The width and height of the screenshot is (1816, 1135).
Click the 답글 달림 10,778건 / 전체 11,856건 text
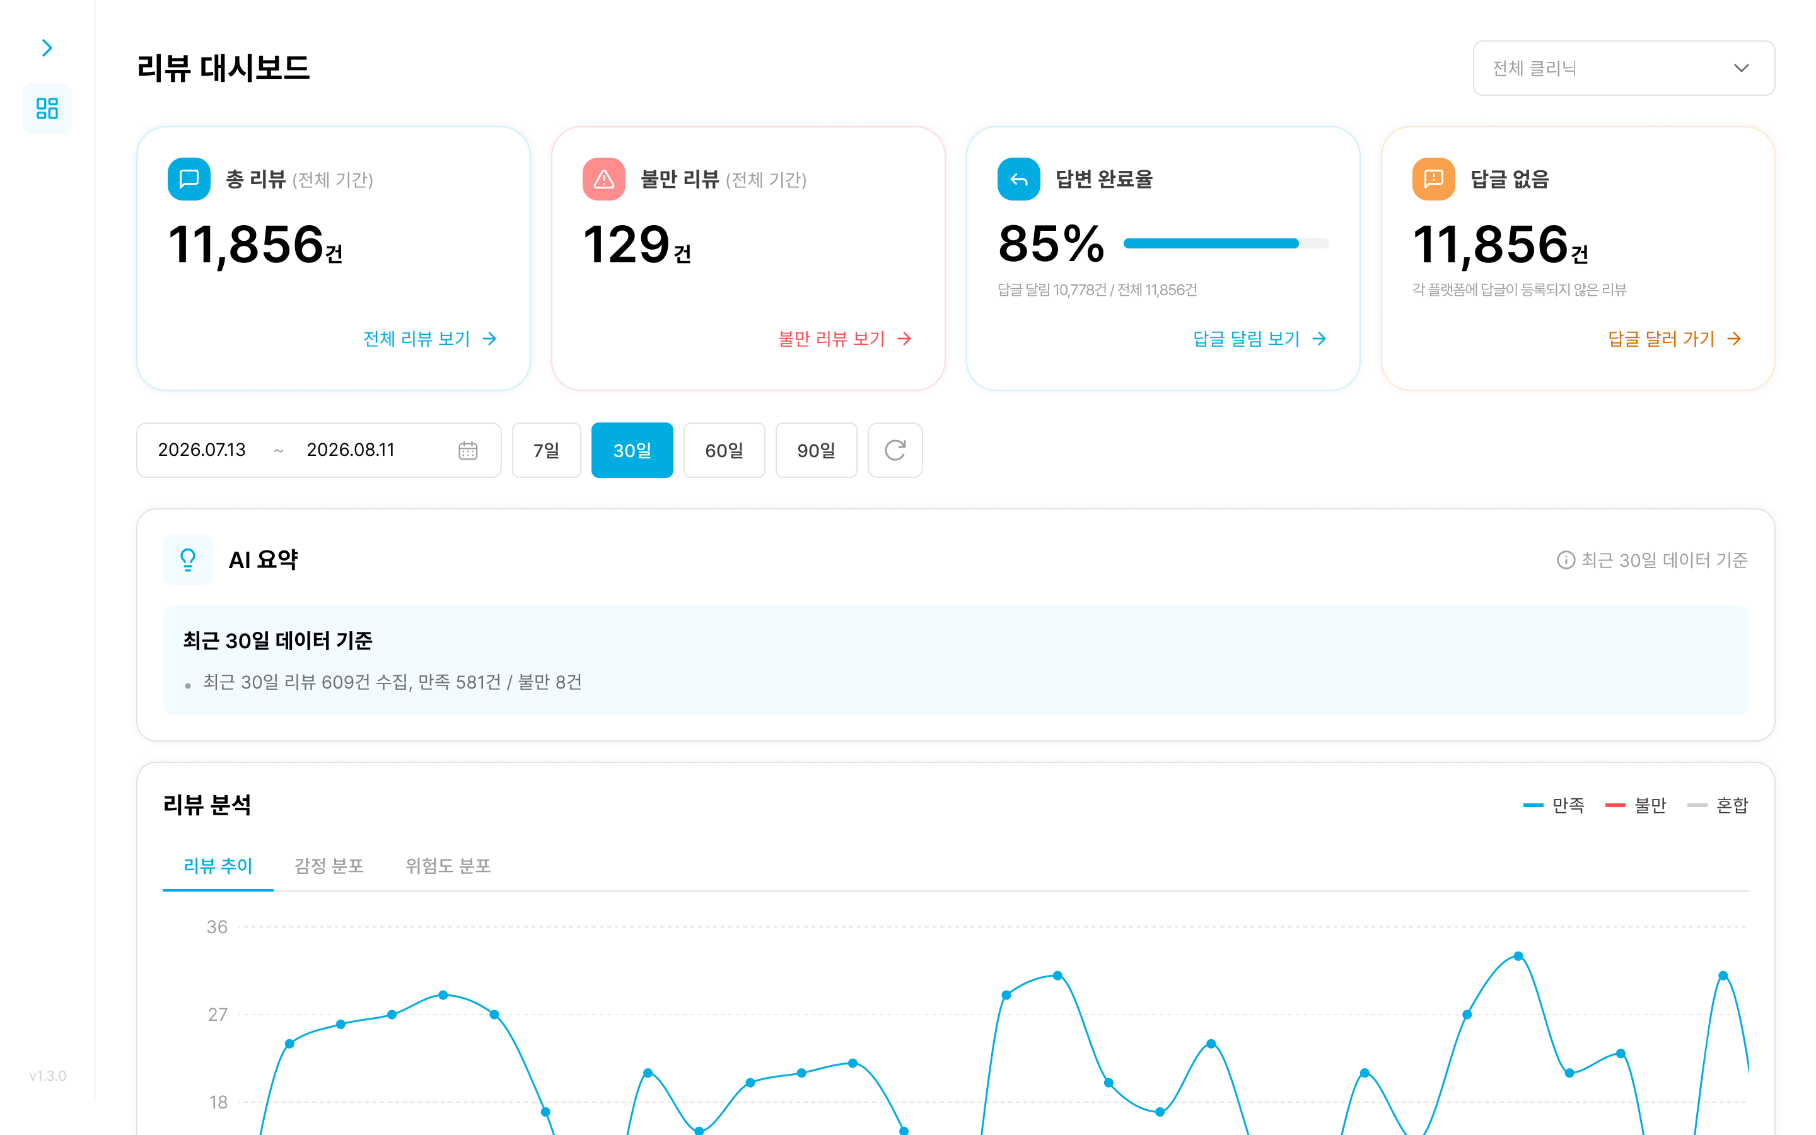click(1097, 290)
